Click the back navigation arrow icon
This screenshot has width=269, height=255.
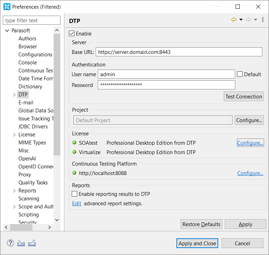click(234, 19)
